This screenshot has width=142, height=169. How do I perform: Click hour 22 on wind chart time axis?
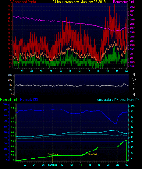[117, 71]
